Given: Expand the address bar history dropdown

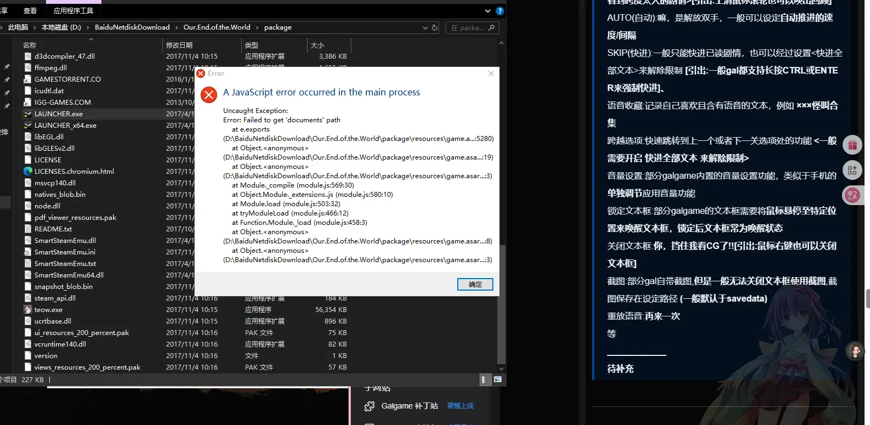Looking at the screenshot, I should tap(425, 27).
